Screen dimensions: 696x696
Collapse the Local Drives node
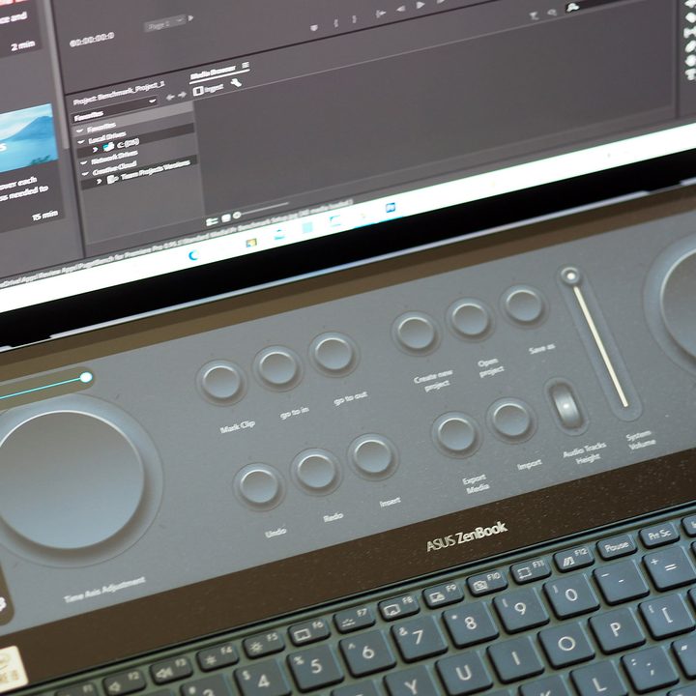tap(81, 142)
